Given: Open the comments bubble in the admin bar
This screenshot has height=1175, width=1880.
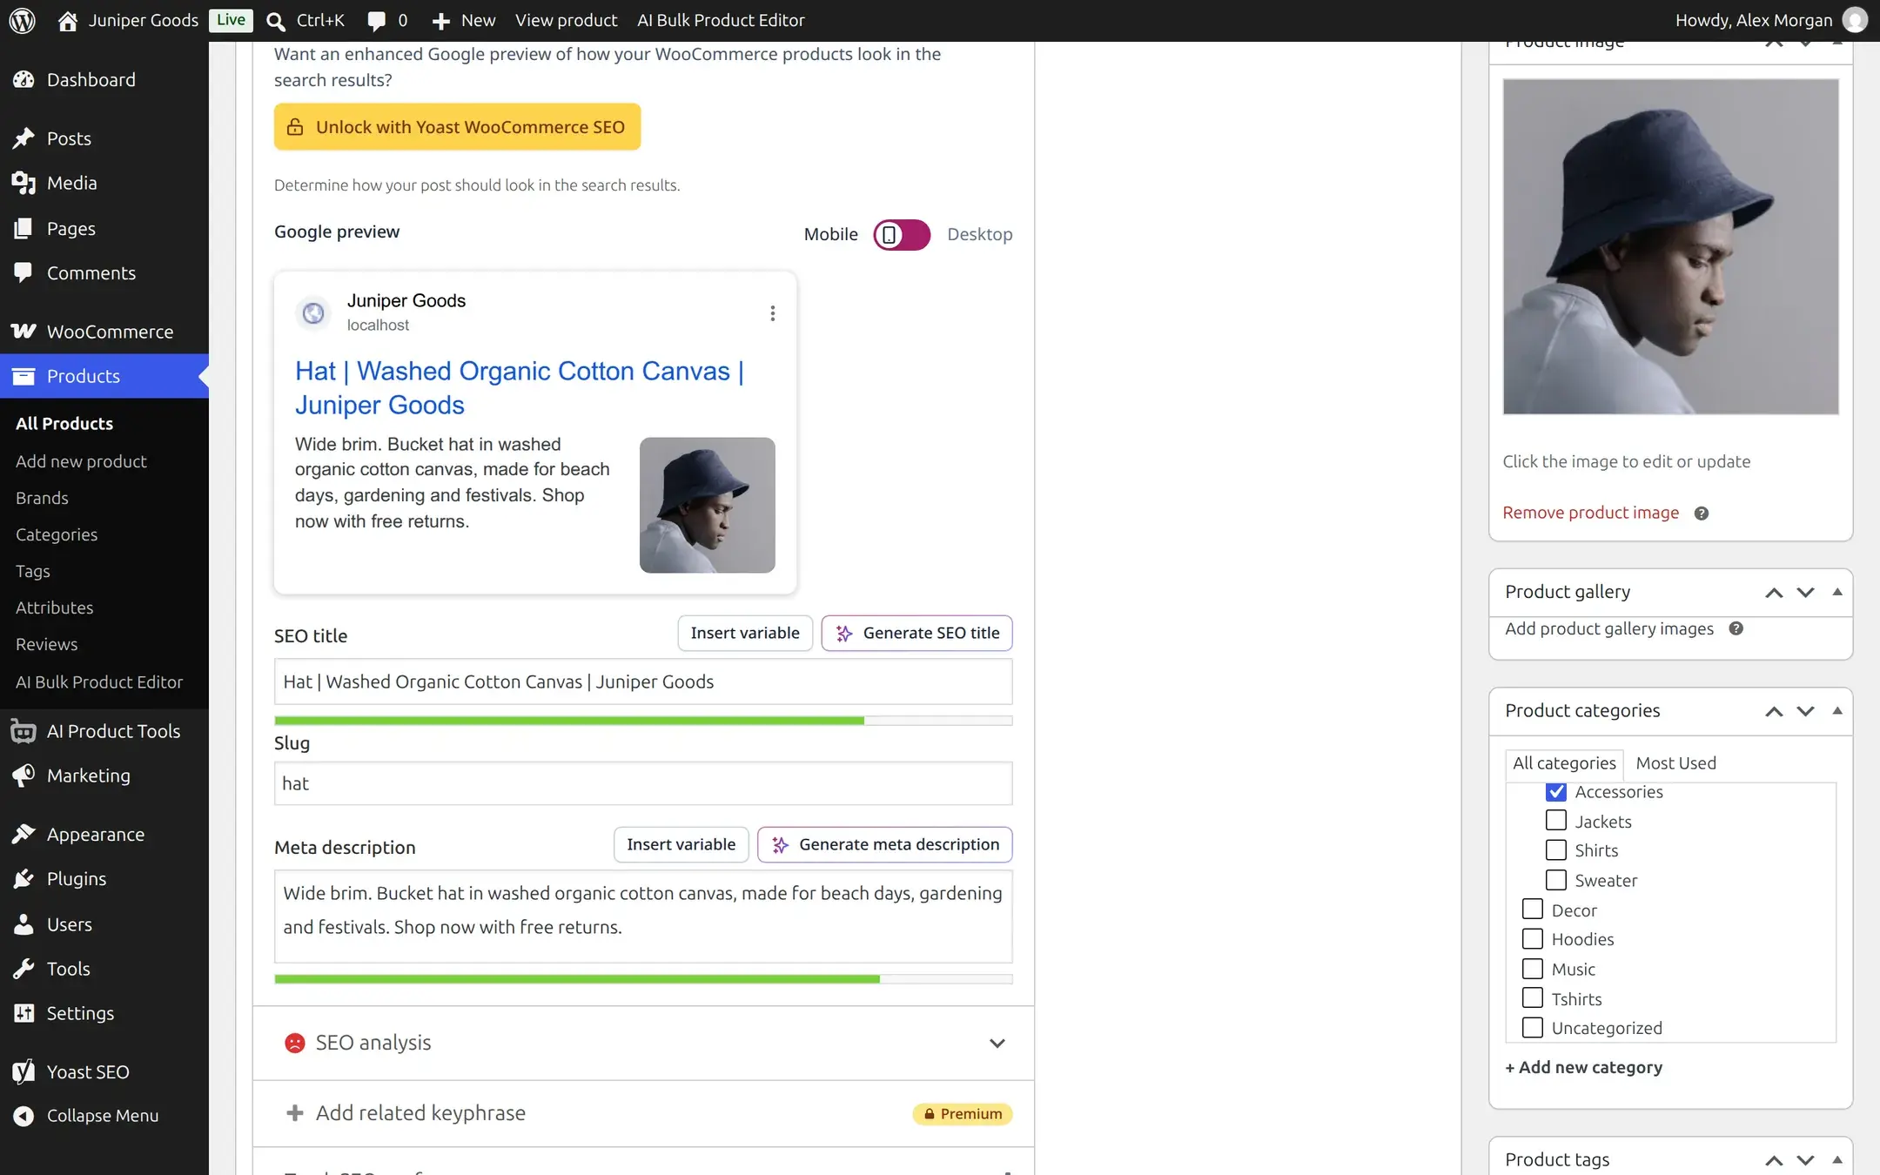Looking at the screenshot, I should pos(377,21).
